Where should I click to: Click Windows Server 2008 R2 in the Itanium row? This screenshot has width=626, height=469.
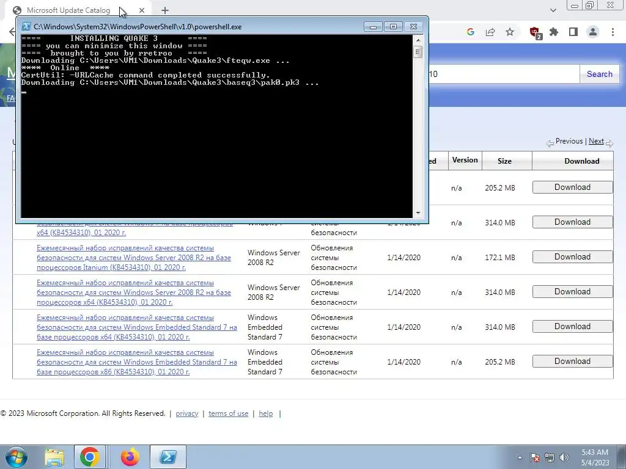pyautogui.click(x=273, y=258)
